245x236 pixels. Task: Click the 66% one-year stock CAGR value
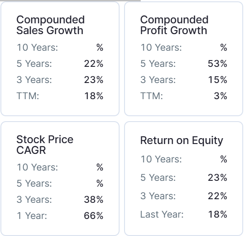tap(94, 216)
